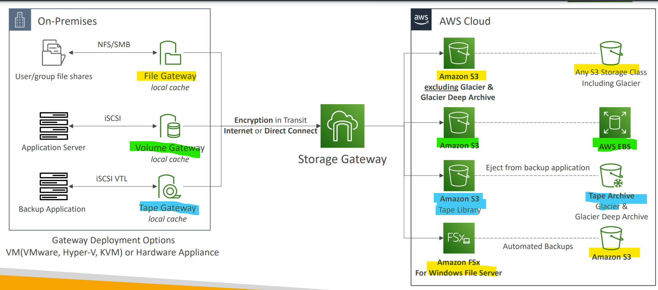Click the Volume Gateway icon
The image size is (658, 290).
pos(170,126)
